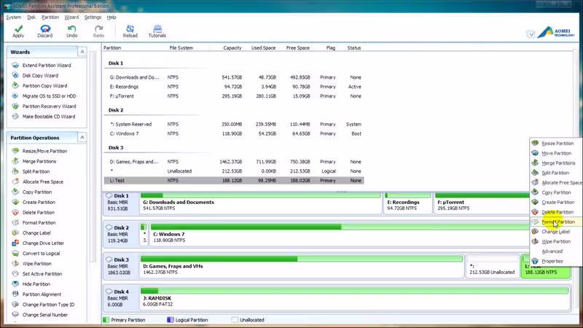Launch Extend Partition Wizard icon

point(15,65)
